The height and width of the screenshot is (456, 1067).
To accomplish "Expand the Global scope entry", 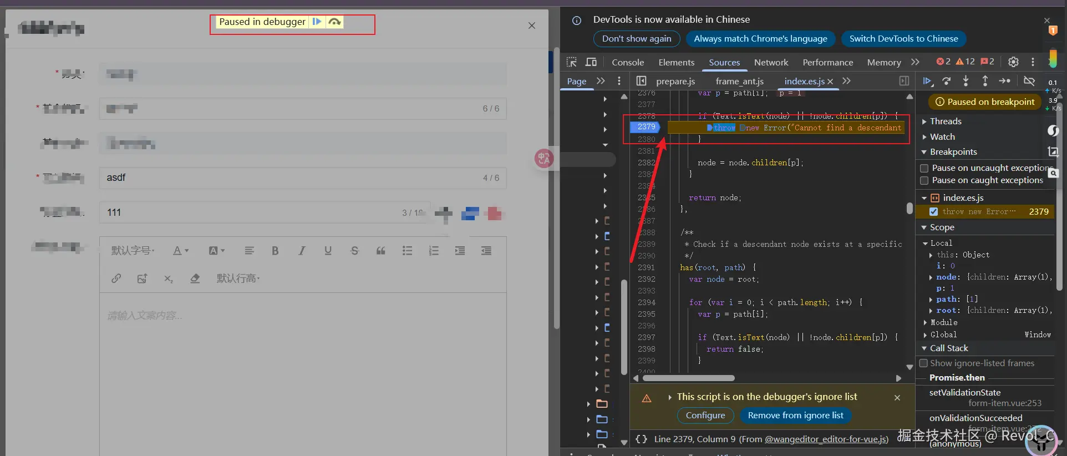I will 925,335.
